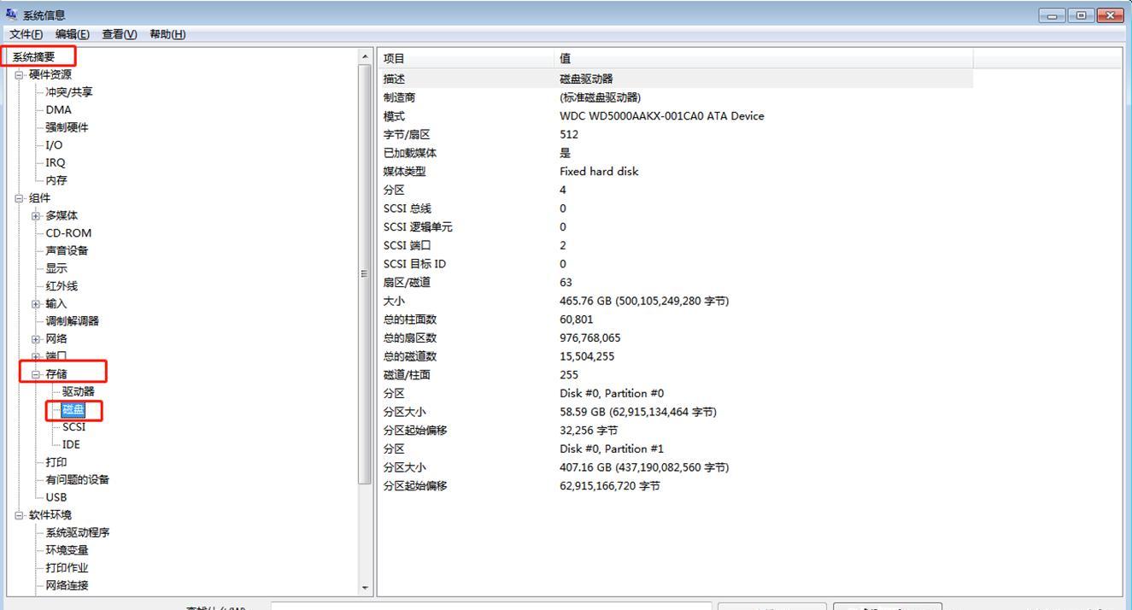
Task: Expand the 网络 node under 组件
Action: click(x=36, y=338)
